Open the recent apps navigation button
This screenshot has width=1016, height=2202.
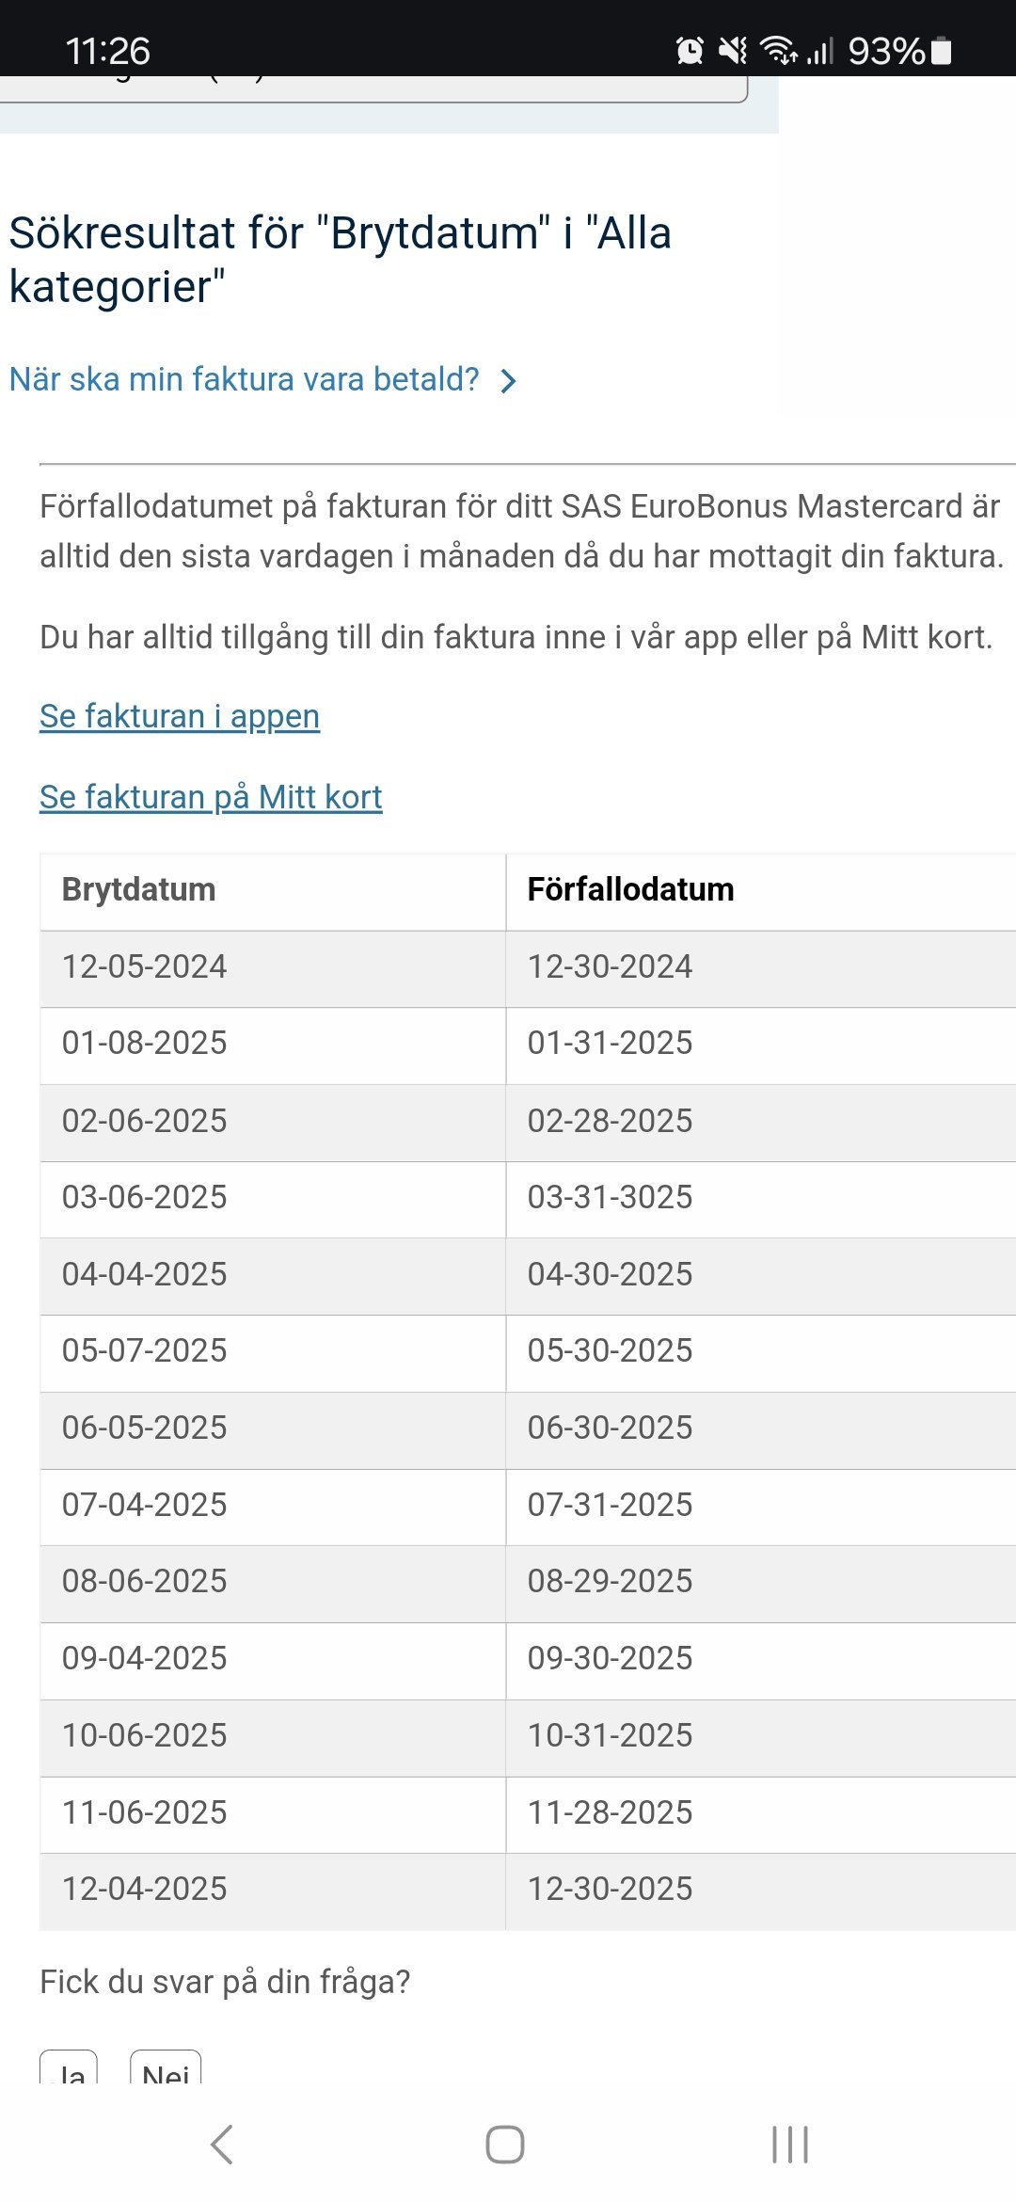pyautogui.click(x=789, y=2145)
